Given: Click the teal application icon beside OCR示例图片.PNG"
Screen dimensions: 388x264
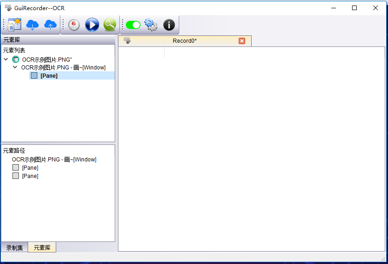Looking at the screenshot, I should coord(16,59).
